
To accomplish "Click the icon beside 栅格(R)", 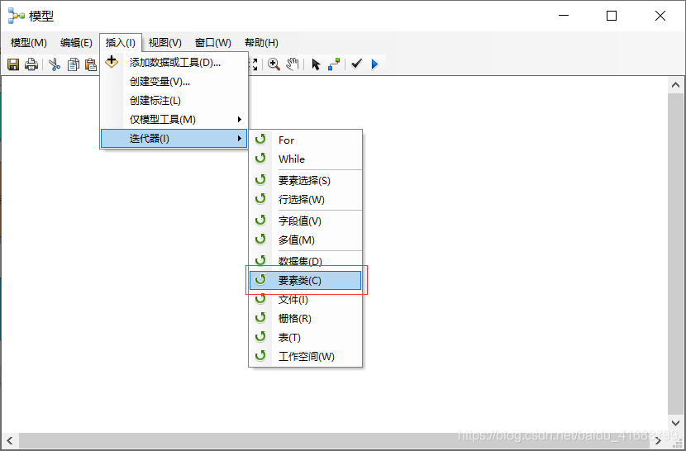I will pyautogui.click(x=260, y=317).
